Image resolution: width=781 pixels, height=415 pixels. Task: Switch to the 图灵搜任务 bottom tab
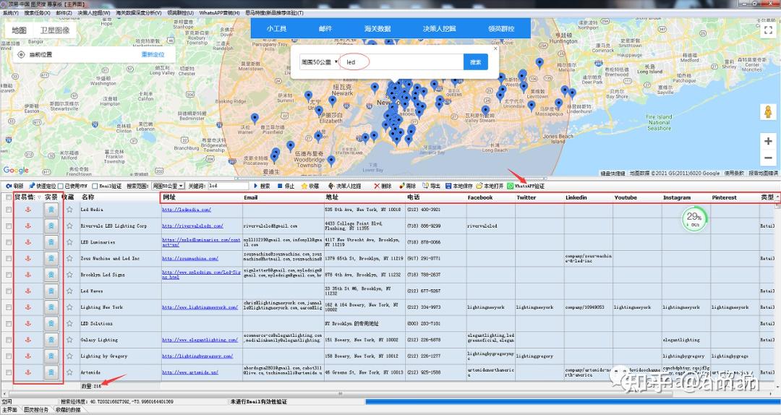point(36,409)
